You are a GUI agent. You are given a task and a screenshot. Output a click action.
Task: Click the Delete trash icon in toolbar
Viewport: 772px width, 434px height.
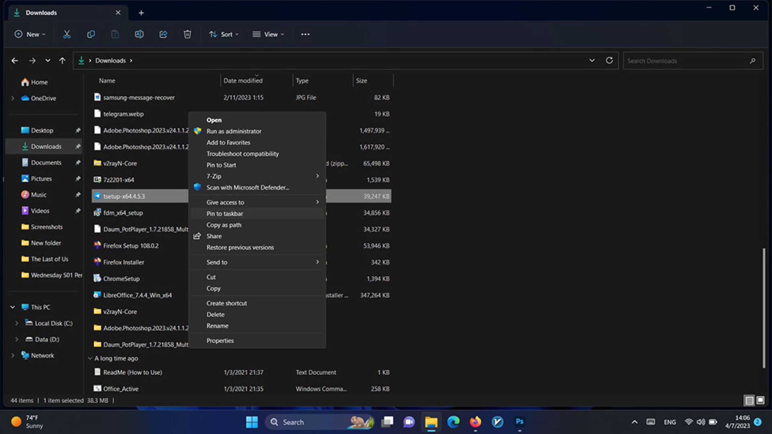tap(187, 34)
